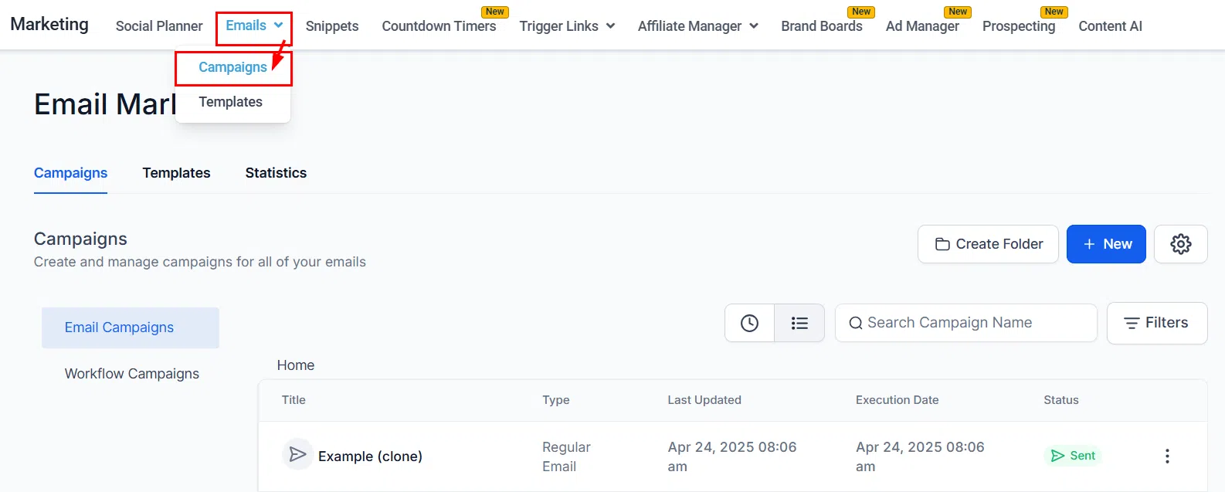Click Home breadcrumb link
The height and width of the screenshot is (492, 1225).
tap(296, 365)
